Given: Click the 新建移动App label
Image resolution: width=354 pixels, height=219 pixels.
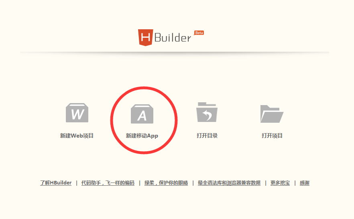Looking at the screenshot, I should click(x=142, y=136).
